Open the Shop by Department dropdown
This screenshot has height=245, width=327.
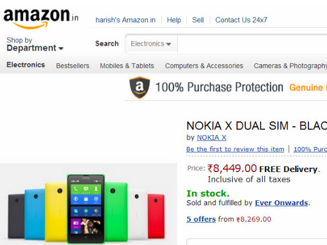pyautogui.click(x=35, y=44)
